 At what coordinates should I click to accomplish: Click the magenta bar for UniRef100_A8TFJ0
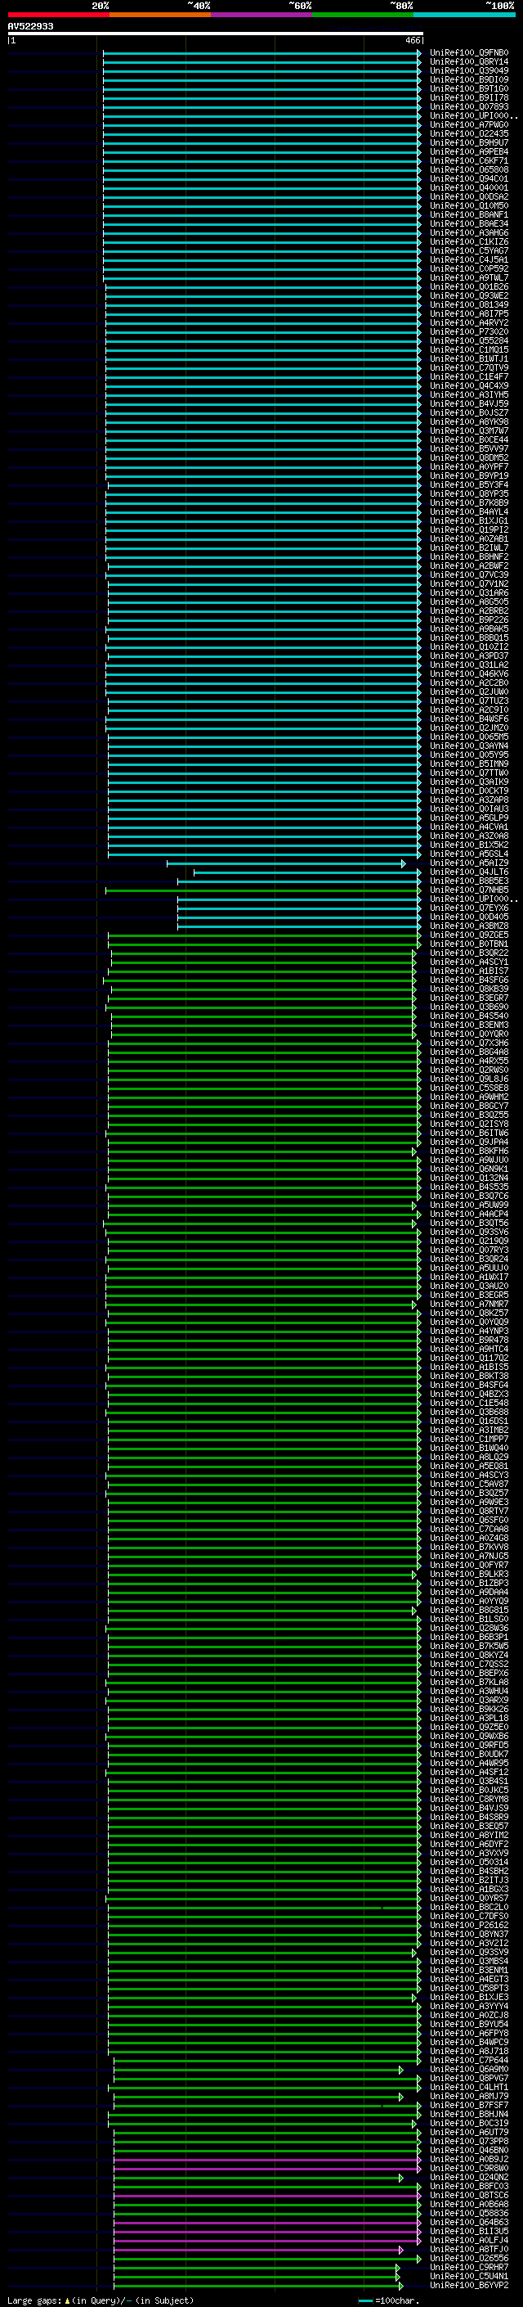pos(257,2250)
